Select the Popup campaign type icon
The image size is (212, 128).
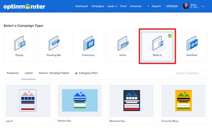pos(20,43)
